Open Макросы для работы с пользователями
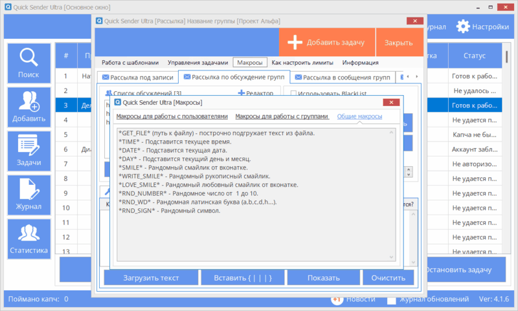518x311 pixels. pyautogui.click(x=172, y=116)
